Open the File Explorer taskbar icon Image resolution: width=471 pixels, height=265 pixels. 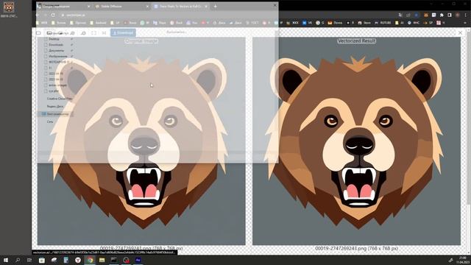[102, 260]
